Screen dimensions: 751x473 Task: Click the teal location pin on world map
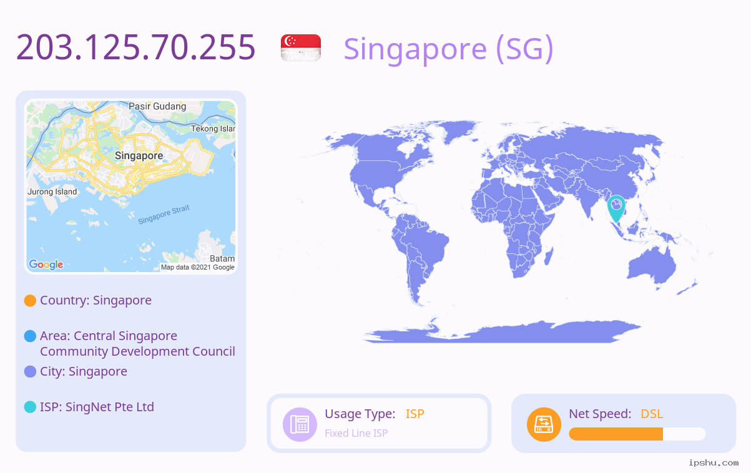pyautogui.click(x=616, y=209)
